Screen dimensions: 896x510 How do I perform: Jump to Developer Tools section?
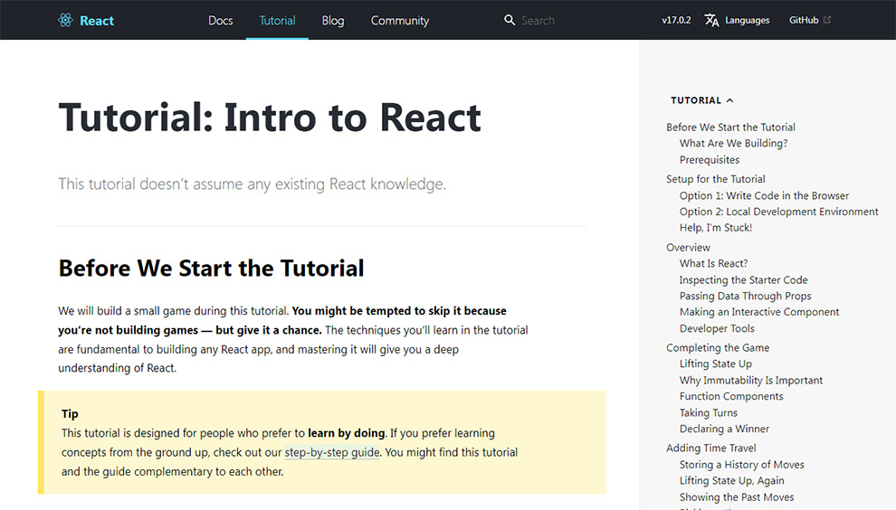tap(717, 328)
